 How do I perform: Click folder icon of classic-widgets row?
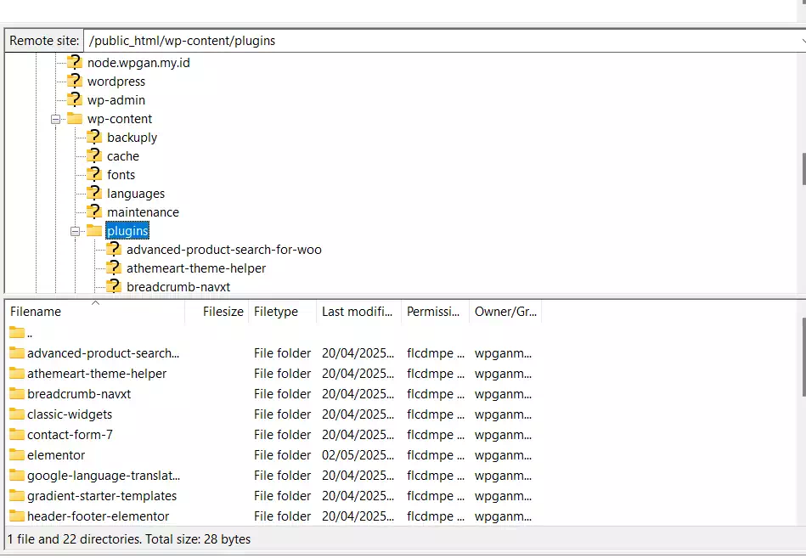[17, 414]
